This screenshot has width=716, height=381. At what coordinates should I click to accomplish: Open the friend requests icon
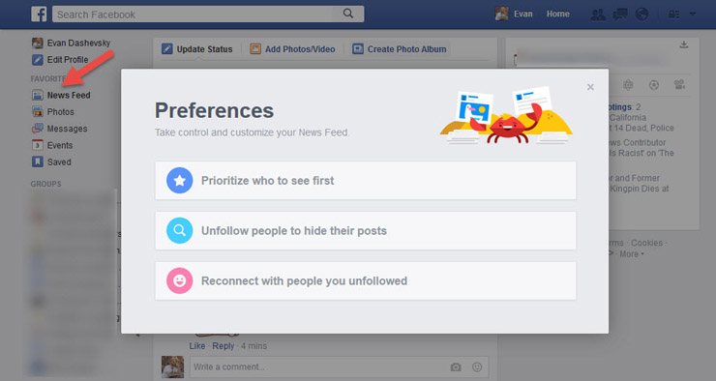[598, 15]
